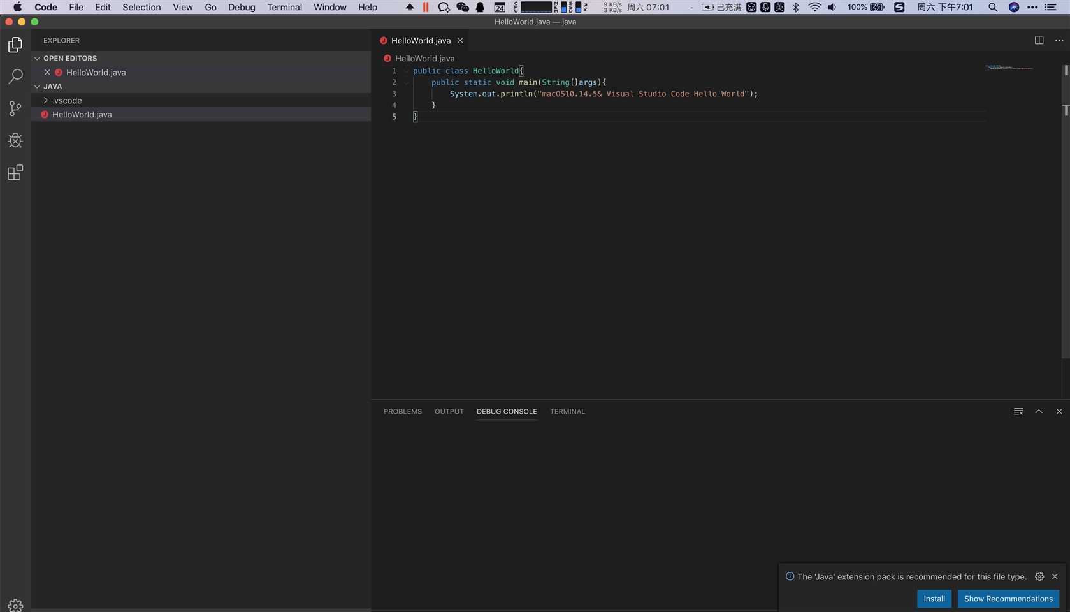This screenshot has width=1070, height=612.
Task: Close the HelloWorld.java editor tab
Action: 460,40
